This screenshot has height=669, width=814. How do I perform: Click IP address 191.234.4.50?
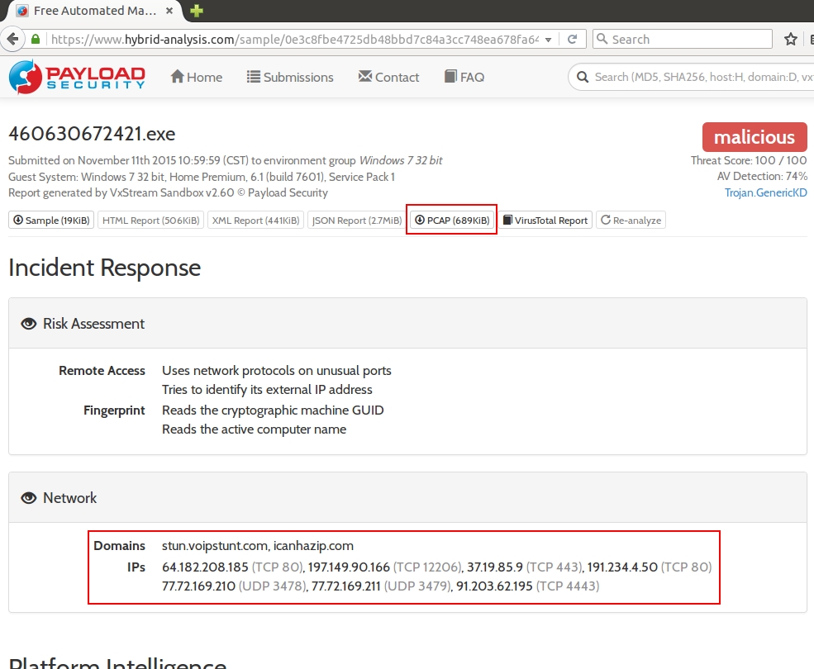click(x=622, y=567)
